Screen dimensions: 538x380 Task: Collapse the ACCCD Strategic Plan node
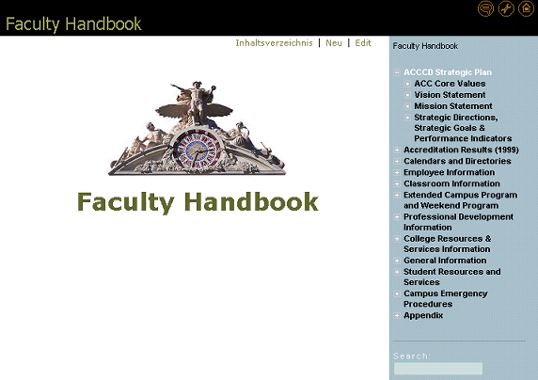397,72
